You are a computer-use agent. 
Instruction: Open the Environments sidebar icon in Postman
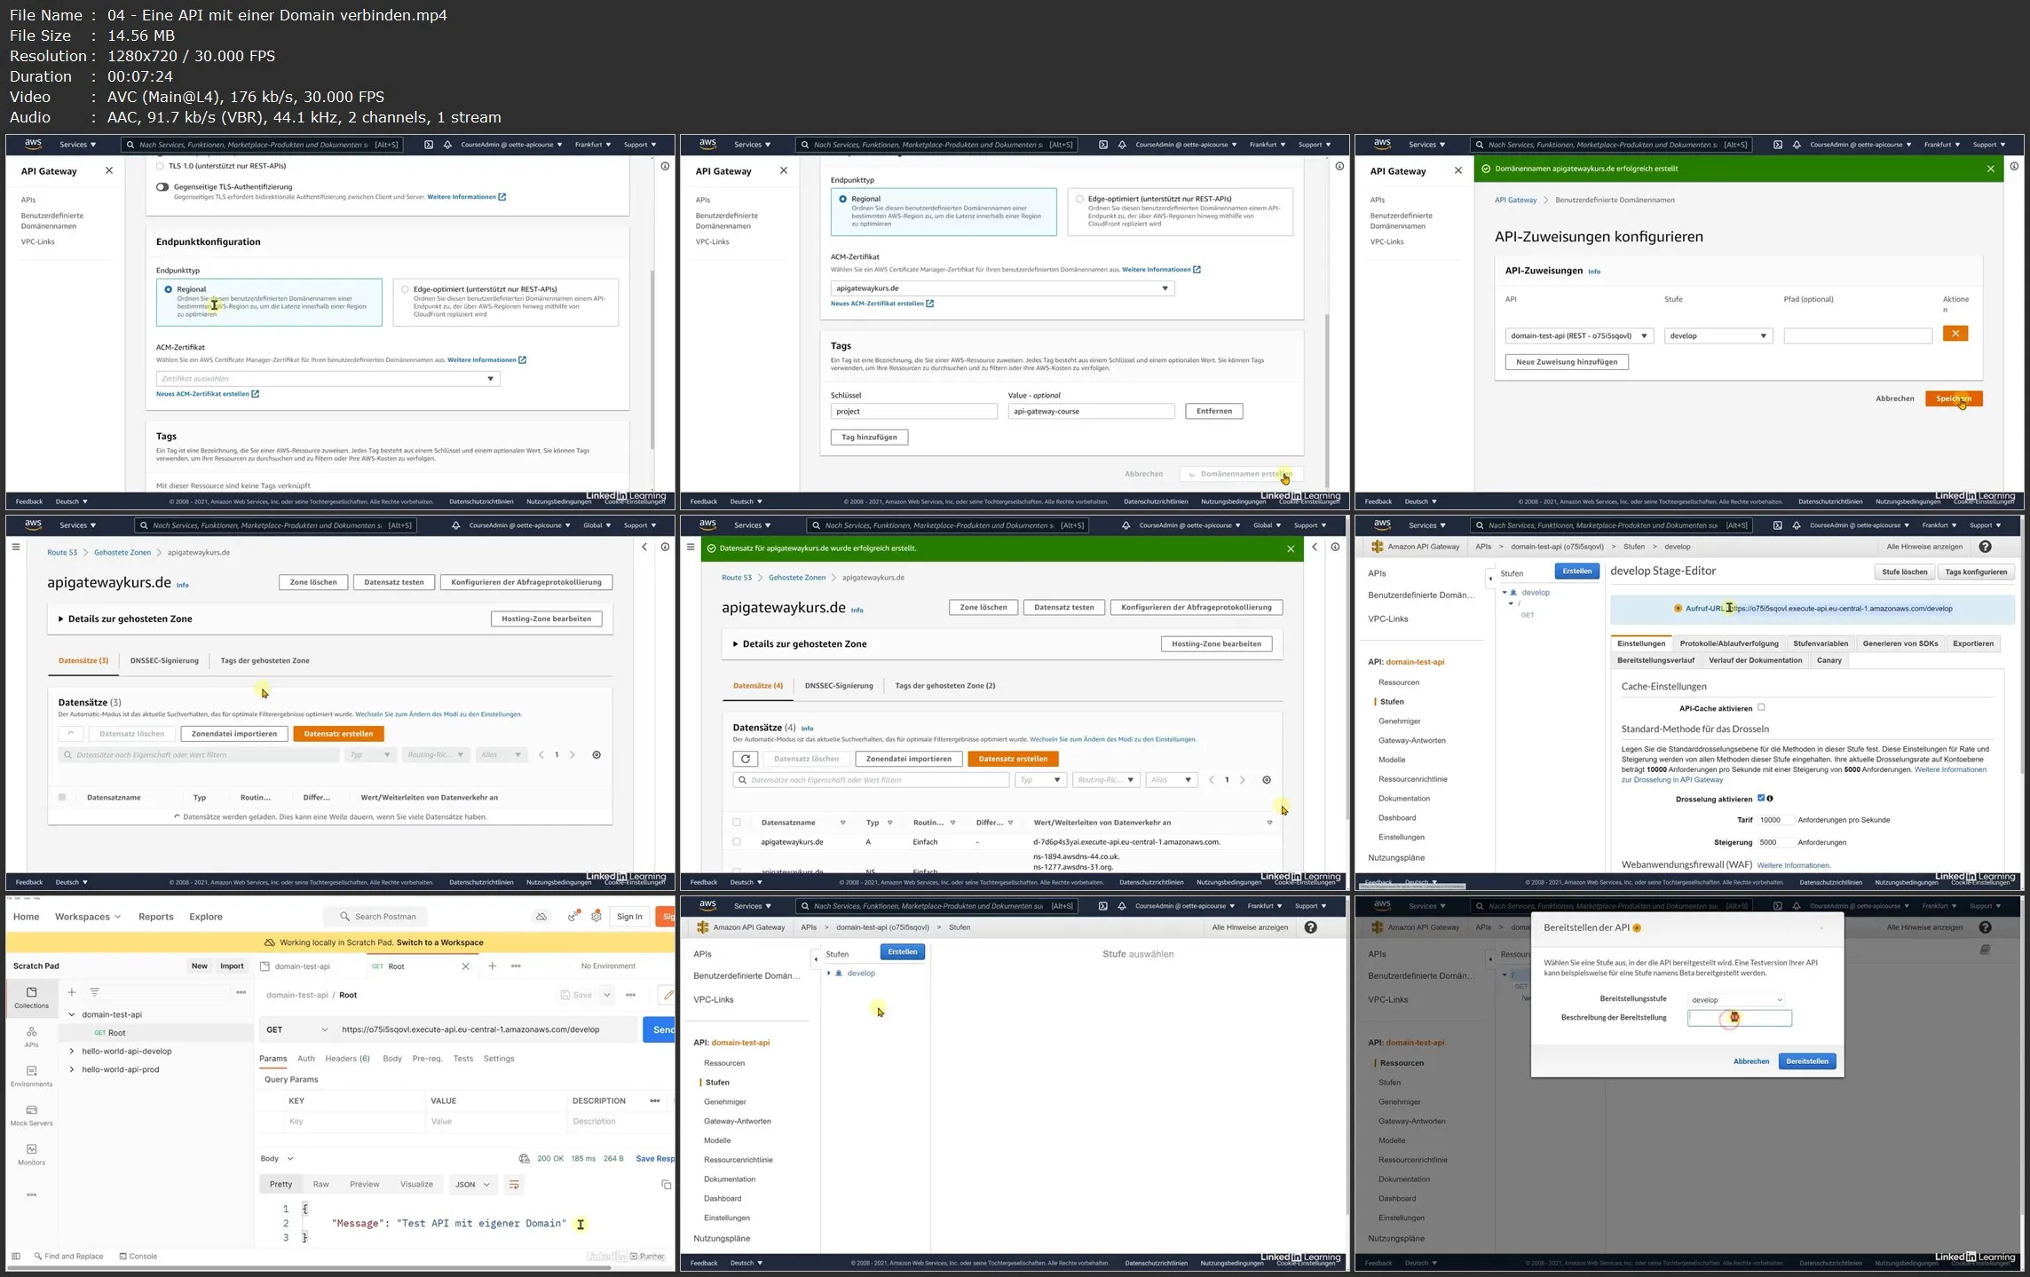[31, 1076]
